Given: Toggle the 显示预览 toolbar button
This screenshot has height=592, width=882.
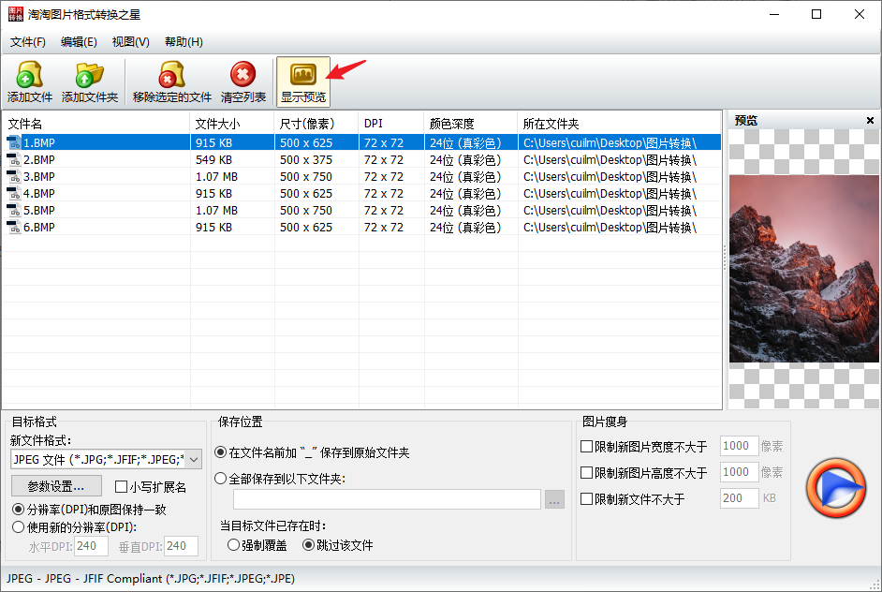Looking at the screenshot, I should coord(303,82).
